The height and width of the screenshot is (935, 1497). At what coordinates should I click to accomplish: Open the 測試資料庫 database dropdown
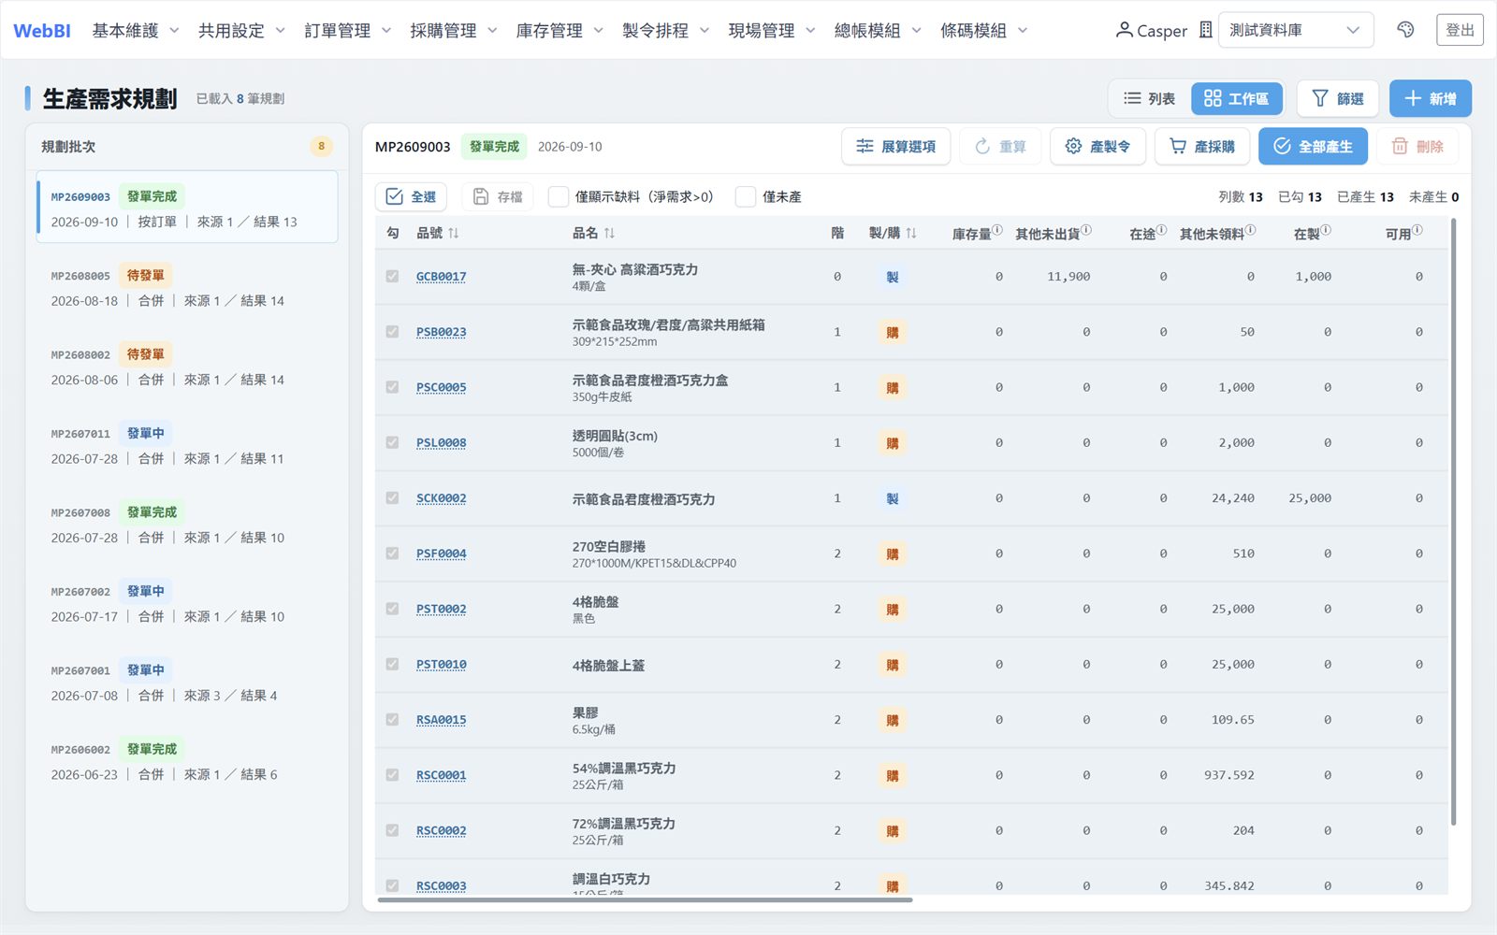tap(1296, 30)
